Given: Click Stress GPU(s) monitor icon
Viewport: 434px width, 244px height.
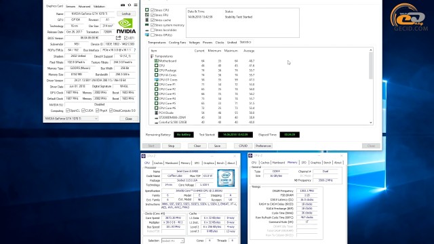Looking at the screenshot, I should click(147, 35).
